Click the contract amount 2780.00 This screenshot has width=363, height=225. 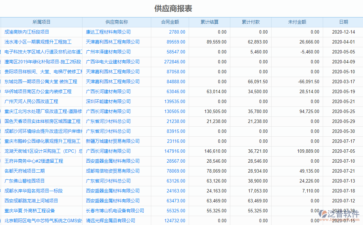pos(177,32)
